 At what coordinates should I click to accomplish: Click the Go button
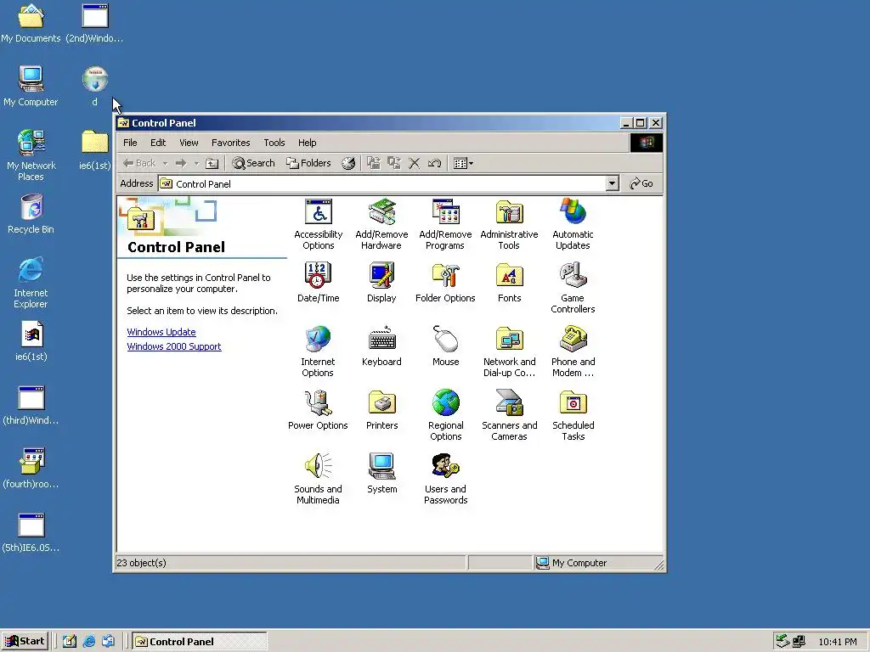[x=641, y=183]
